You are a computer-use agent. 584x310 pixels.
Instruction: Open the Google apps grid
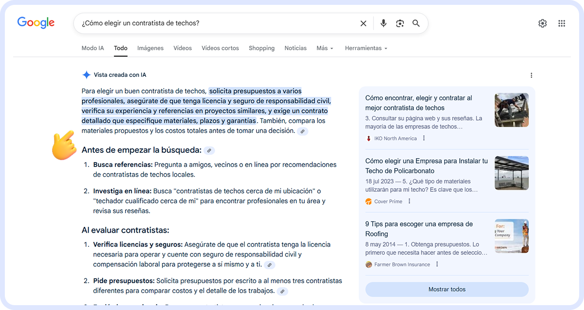tap(562, 23)
